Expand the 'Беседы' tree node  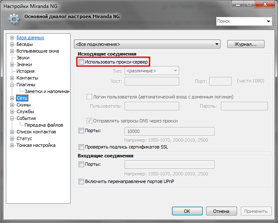[x=12, y=44]
